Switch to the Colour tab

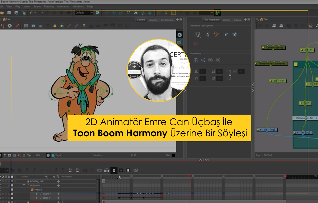pos(237,20)
